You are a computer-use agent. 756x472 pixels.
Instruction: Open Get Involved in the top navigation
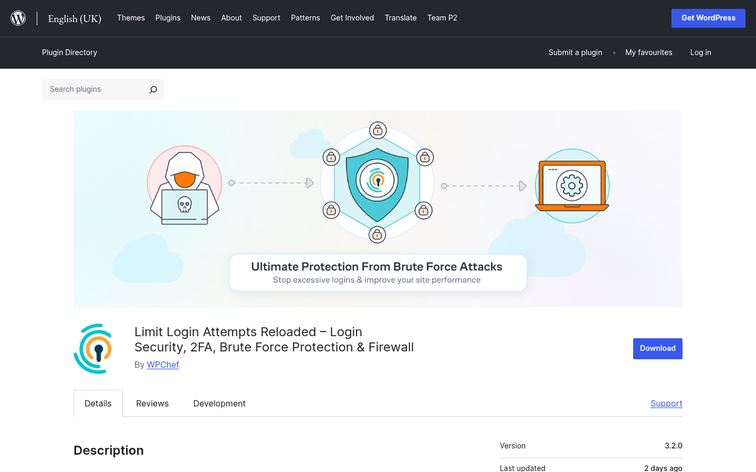point(352,18)
